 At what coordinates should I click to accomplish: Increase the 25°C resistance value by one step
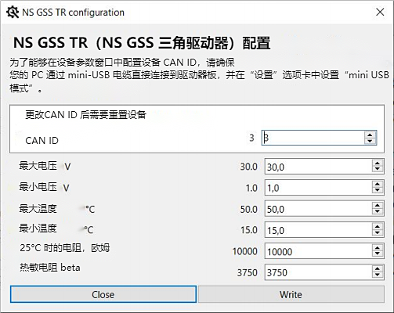click(378, 248)
